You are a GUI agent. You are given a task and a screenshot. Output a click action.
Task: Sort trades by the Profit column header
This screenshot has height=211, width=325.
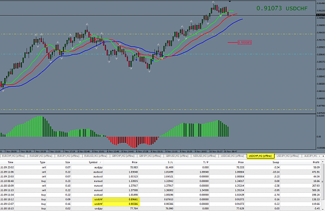click(316, 162)
